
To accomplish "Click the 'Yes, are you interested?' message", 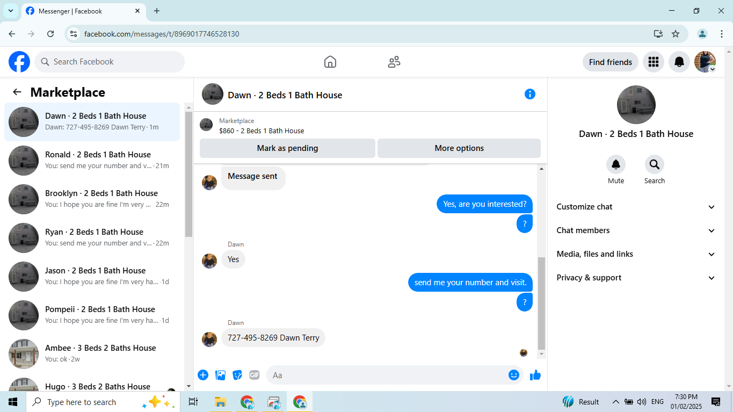I will point(485,204).
